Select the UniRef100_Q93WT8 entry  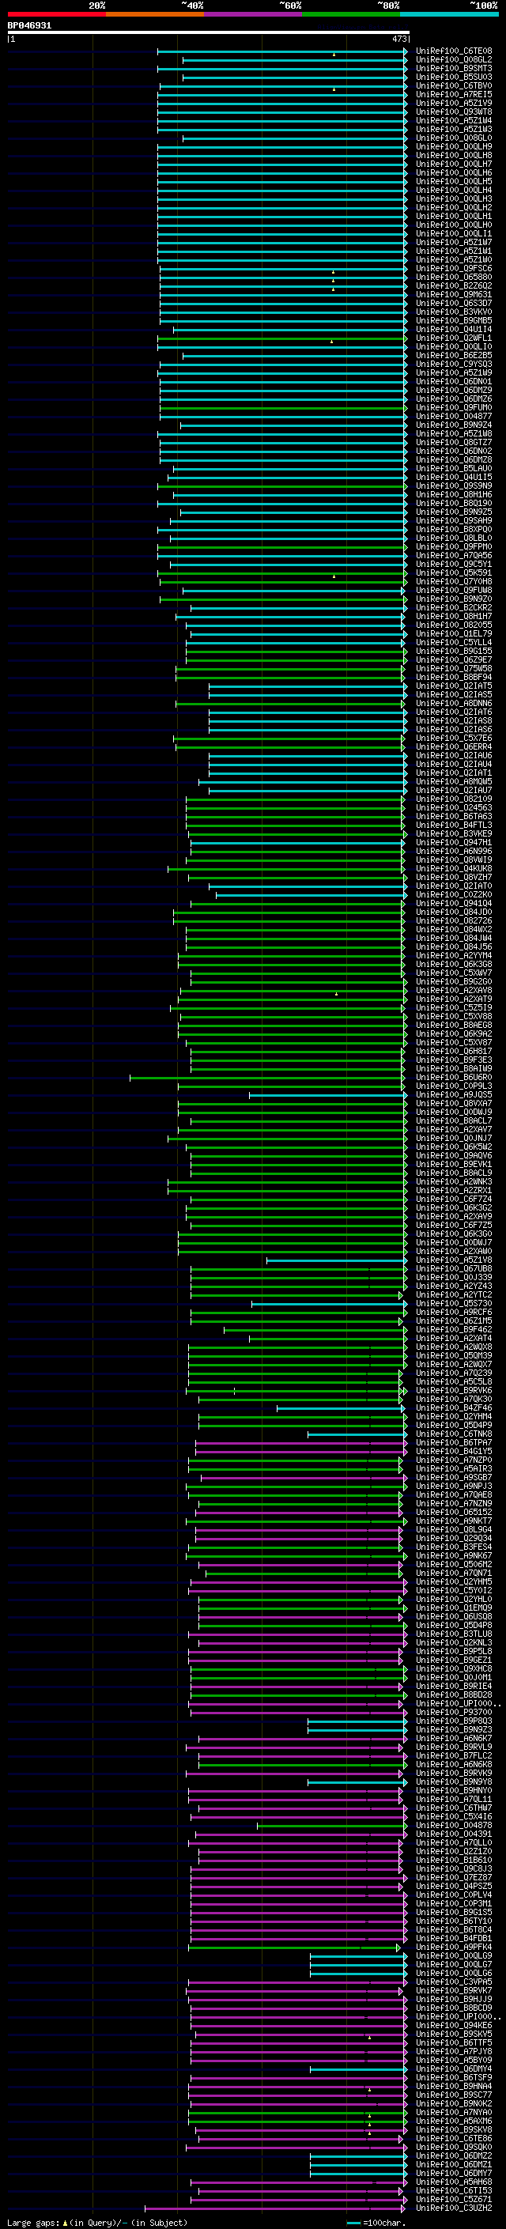click(454, 111)
